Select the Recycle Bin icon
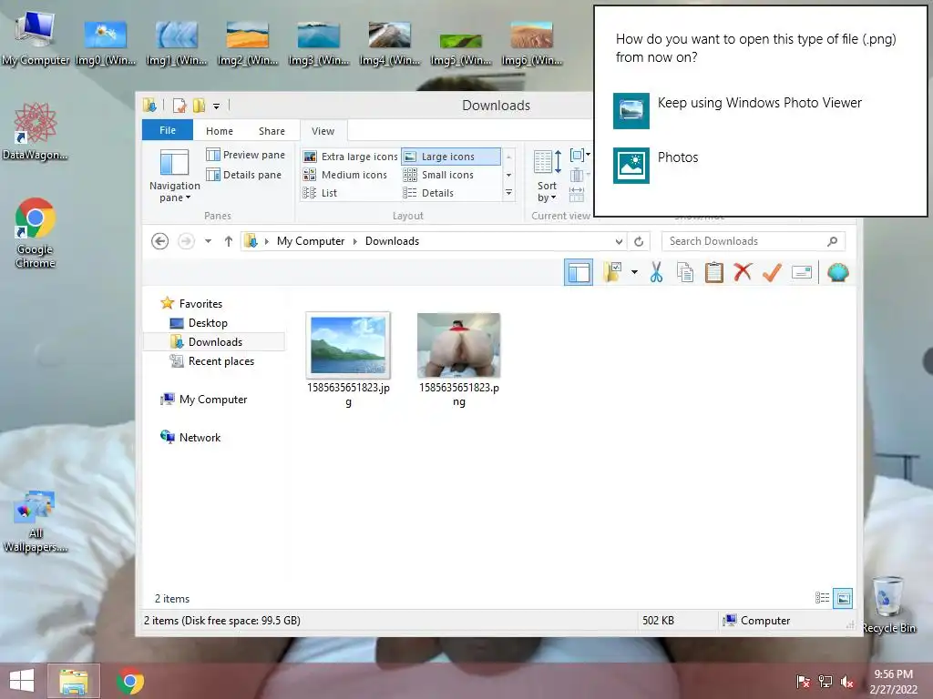This screenshot has width=933, height=699. point(888,604)
